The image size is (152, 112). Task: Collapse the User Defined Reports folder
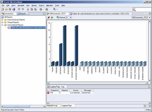[3, 25]
